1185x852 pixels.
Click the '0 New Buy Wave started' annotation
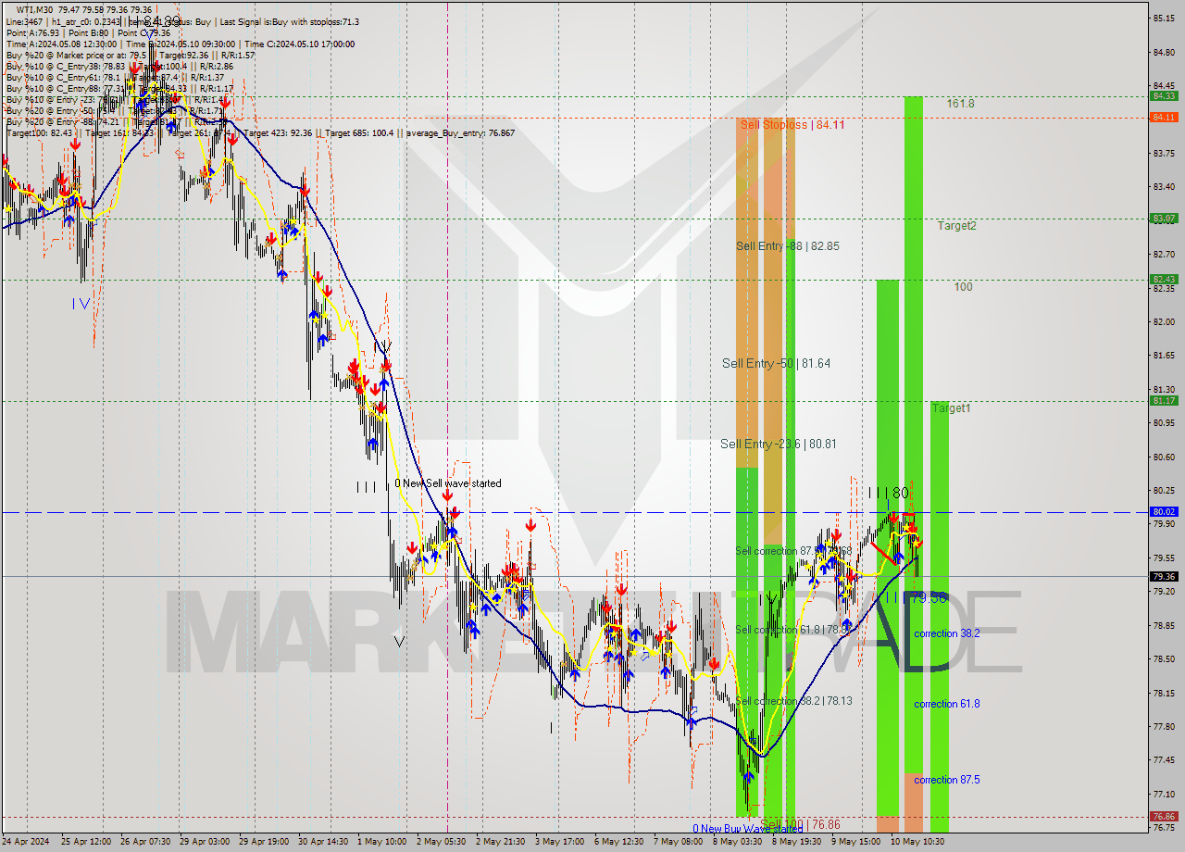(x=748, y=829)
